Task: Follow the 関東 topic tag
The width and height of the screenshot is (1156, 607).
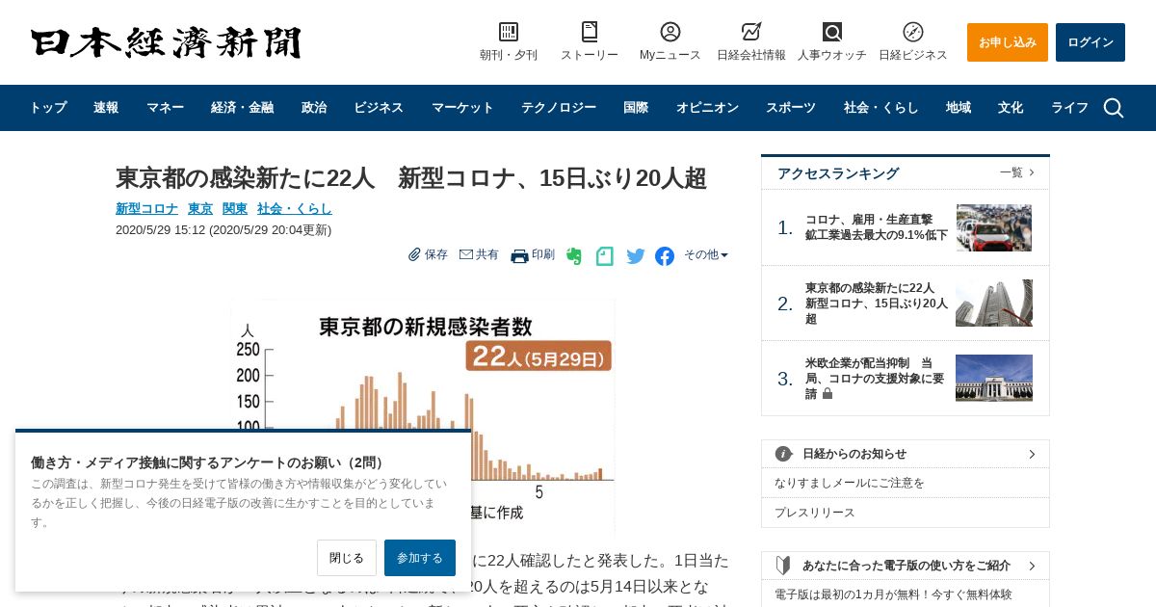Action: pos(235,208)
